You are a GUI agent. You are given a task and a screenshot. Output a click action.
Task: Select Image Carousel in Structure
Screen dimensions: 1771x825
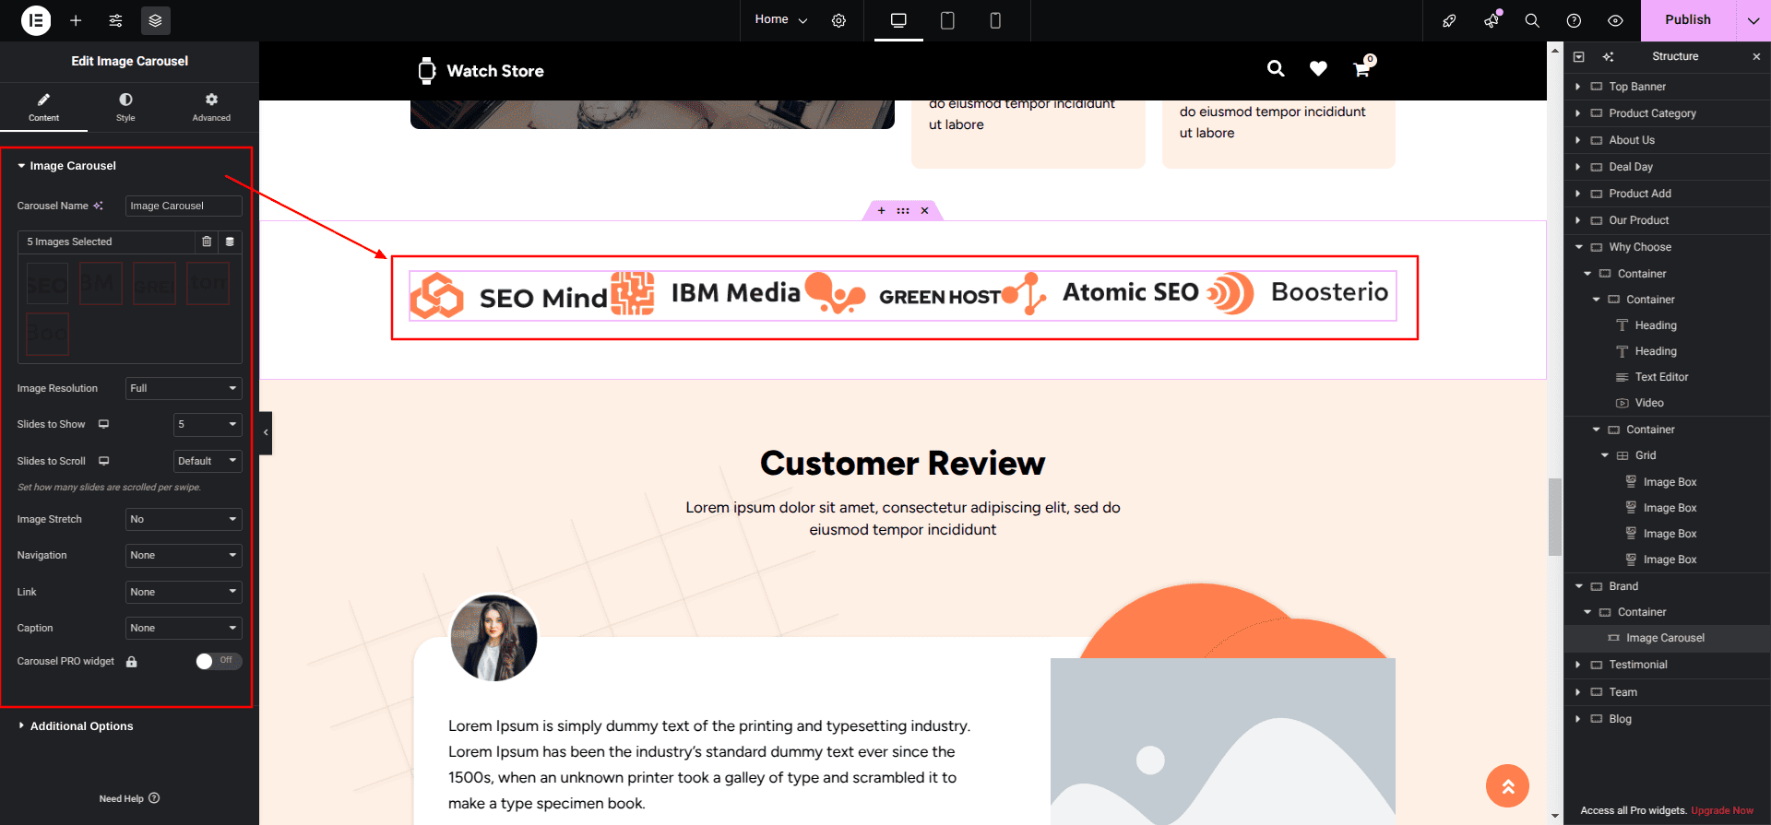pos(1665,638)
